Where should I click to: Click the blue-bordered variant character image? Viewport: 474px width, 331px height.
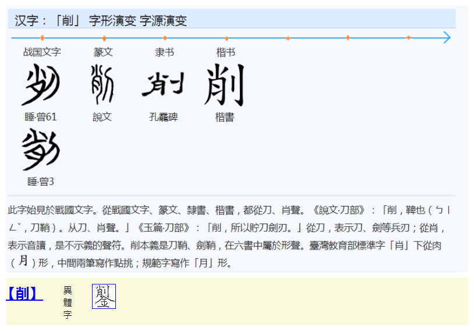click(104, 296)
